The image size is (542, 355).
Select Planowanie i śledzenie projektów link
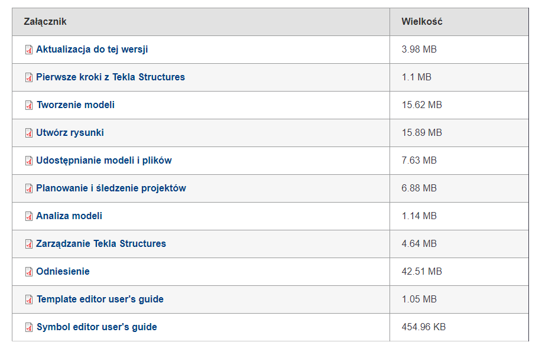coord(111,188)
